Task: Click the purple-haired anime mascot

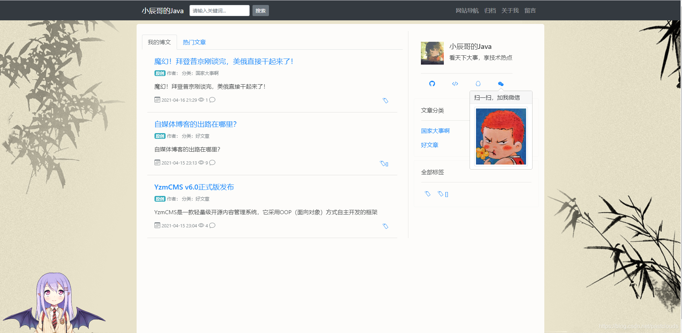Action: 54,303
